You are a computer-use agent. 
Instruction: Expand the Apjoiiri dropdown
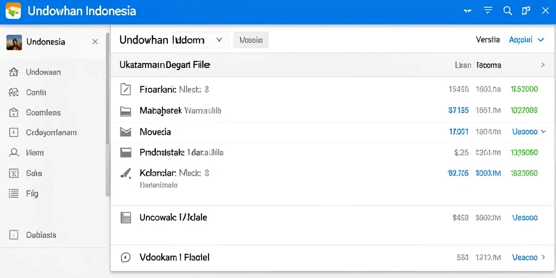(526, 40)
